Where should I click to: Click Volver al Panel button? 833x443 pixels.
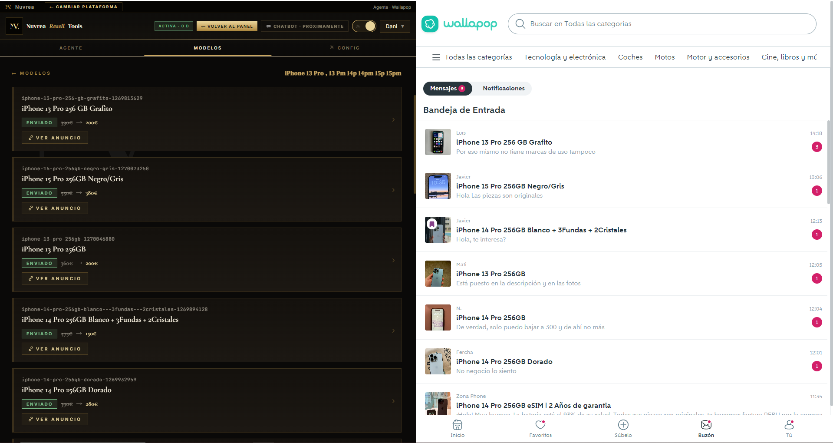pos(227,26)
